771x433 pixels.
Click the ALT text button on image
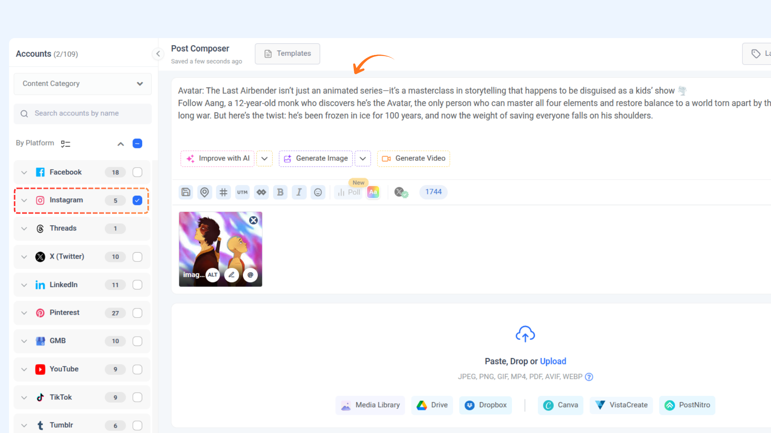(212, 275)
